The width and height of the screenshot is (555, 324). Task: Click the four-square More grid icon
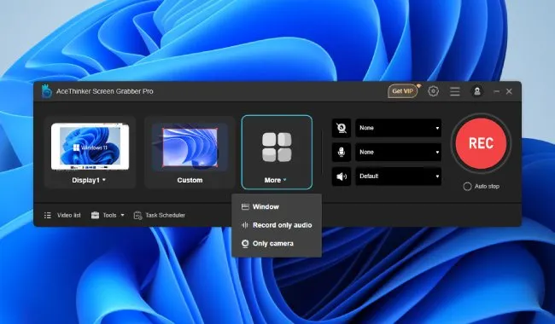coord(277,148)
